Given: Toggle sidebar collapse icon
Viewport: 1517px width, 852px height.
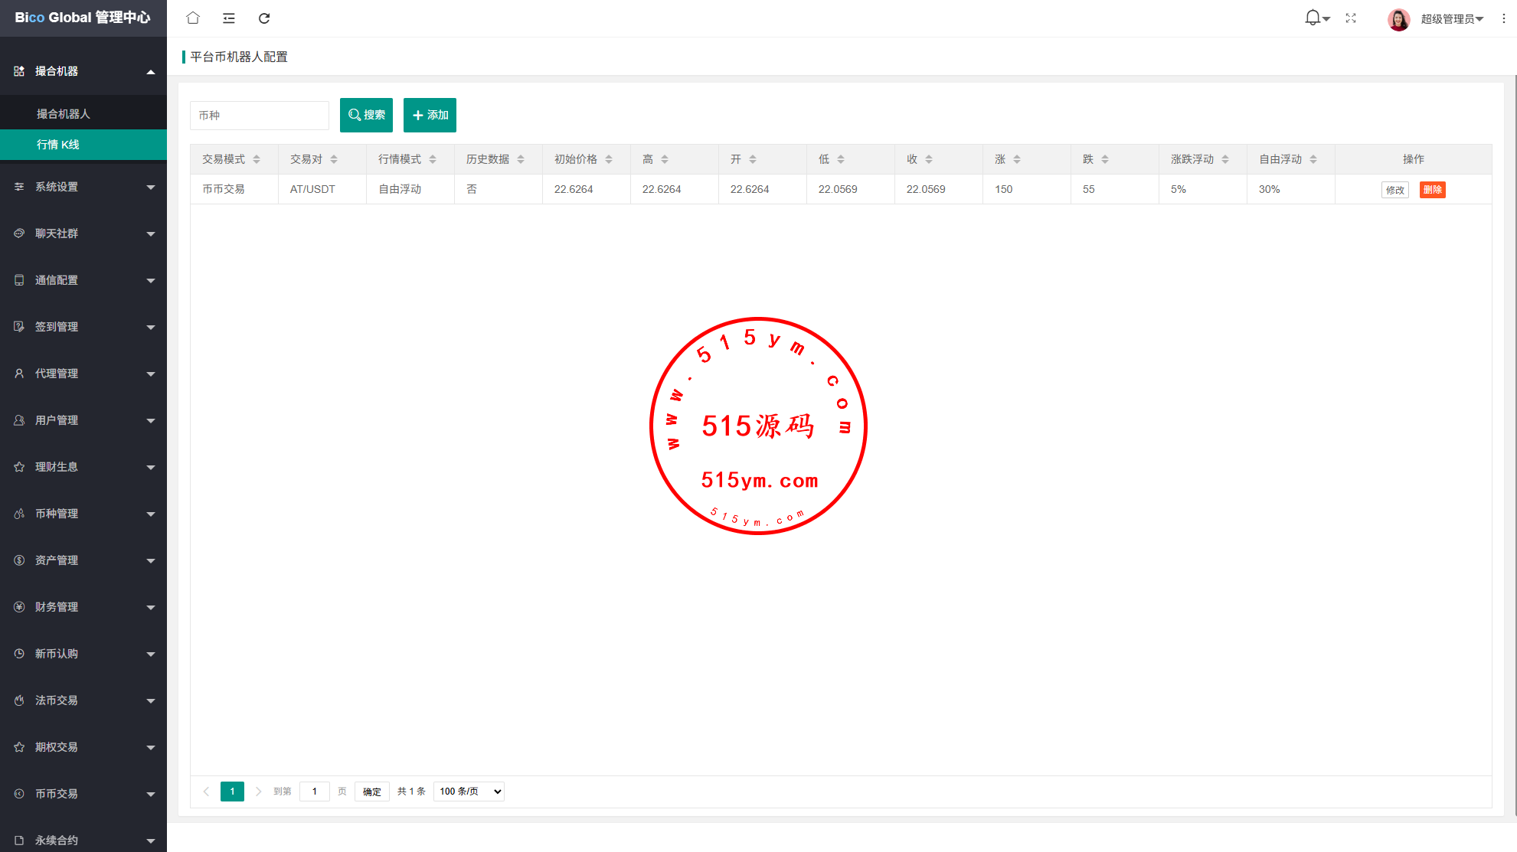Looking at the screenshot, I should click(228, 18).
